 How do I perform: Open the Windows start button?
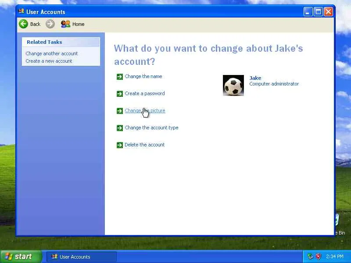pos(21,256)
